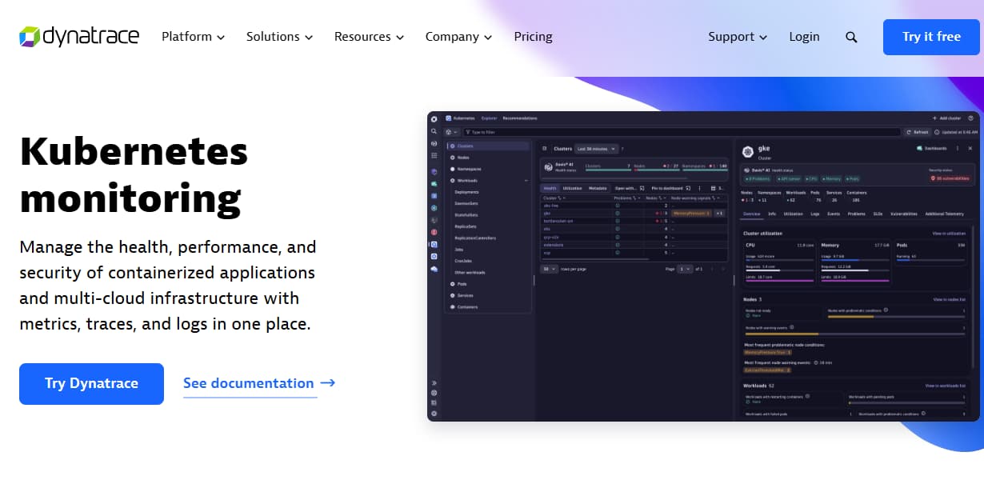Screen dimensions: 984x492
Task: Click the Open with icon above the cluster table
Action: pyautogui.click(x=642, y=187)
